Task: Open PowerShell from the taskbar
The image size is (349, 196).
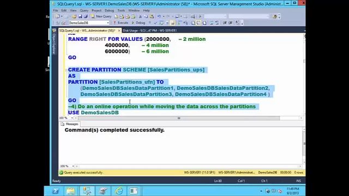Action: 55,191
